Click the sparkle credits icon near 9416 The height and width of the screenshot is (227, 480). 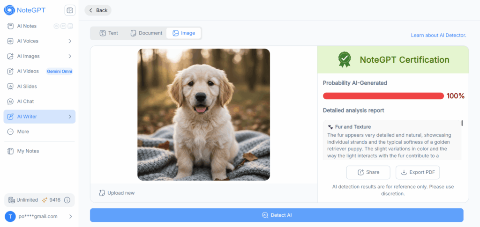click(45, 200)
